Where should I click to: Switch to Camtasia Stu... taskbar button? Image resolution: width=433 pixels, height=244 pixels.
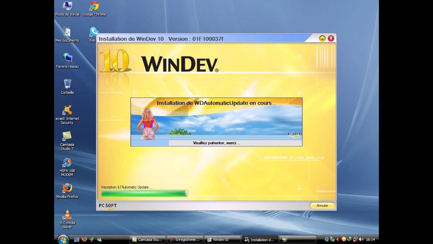pos(147,240)
